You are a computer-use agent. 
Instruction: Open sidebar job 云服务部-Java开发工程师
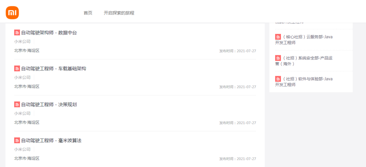pyautogui.click(x=304, y=40)
